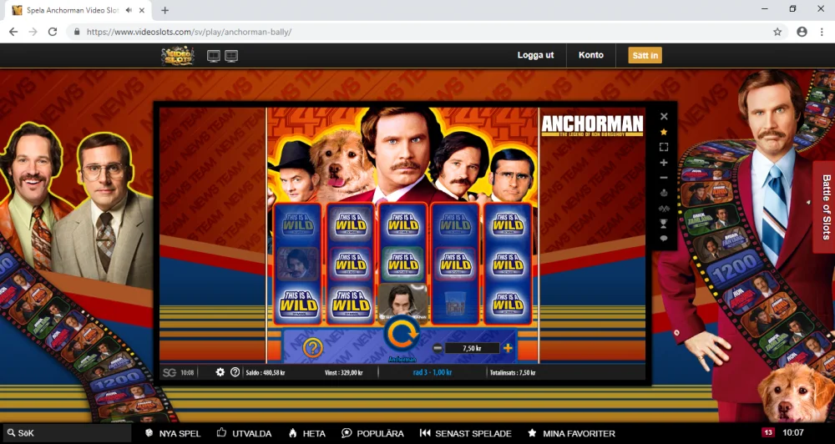835x444 pixels.
Task: Click the 10:08 game clock text
Action: [187, 373]
